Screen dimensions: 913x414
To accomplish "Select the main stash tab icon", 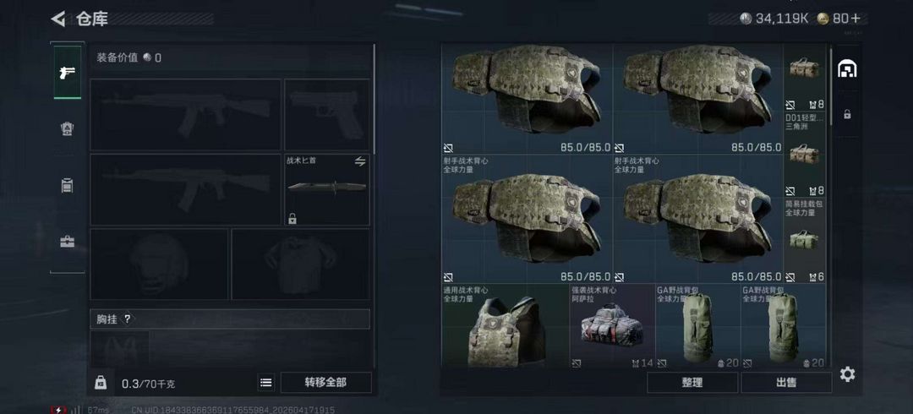I will [x=846, y=69].
